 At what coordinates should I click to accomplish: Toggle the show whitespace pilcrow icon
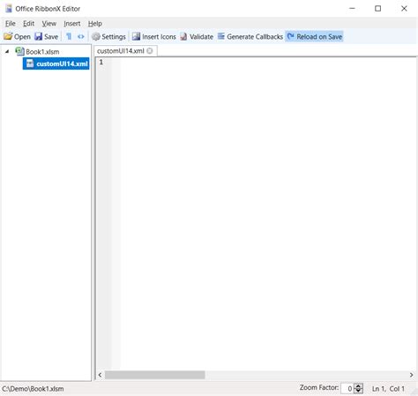coord(69,36)
